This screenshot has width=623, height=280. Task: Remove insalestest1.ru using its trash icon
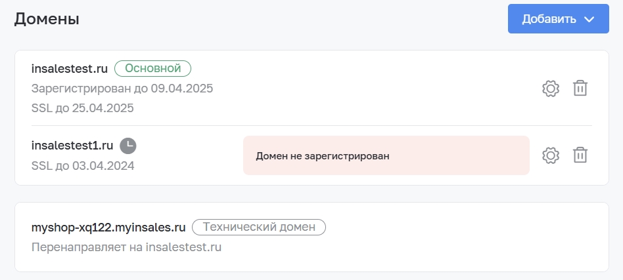click(580, 155)
